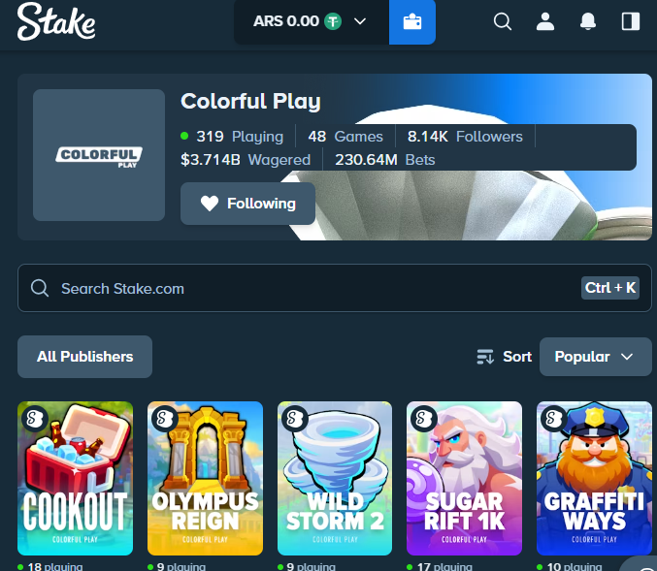The height and width of the screenshot is (571, 657).
Task: Click the Sort icon
Action: tap(485, 357)
